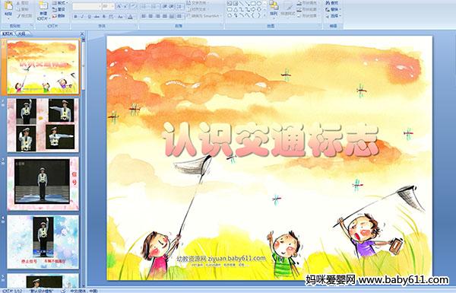Click the Select (选择) button in editing group
This screenshot has height=293, width=456.
coord(333,16)
